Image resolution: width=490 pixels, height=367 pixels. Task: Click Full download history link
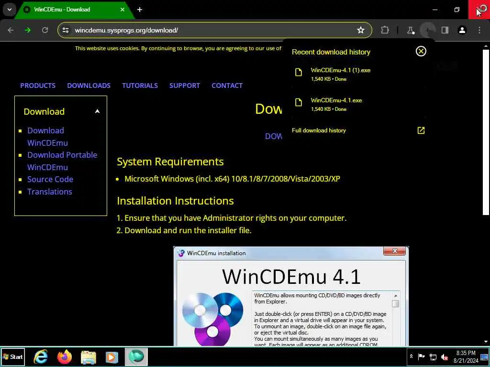pos(319,130)
